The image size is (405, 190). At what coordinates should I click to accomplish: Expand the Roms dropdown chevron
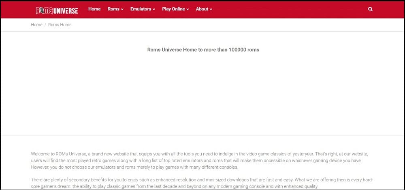[122, 9]
